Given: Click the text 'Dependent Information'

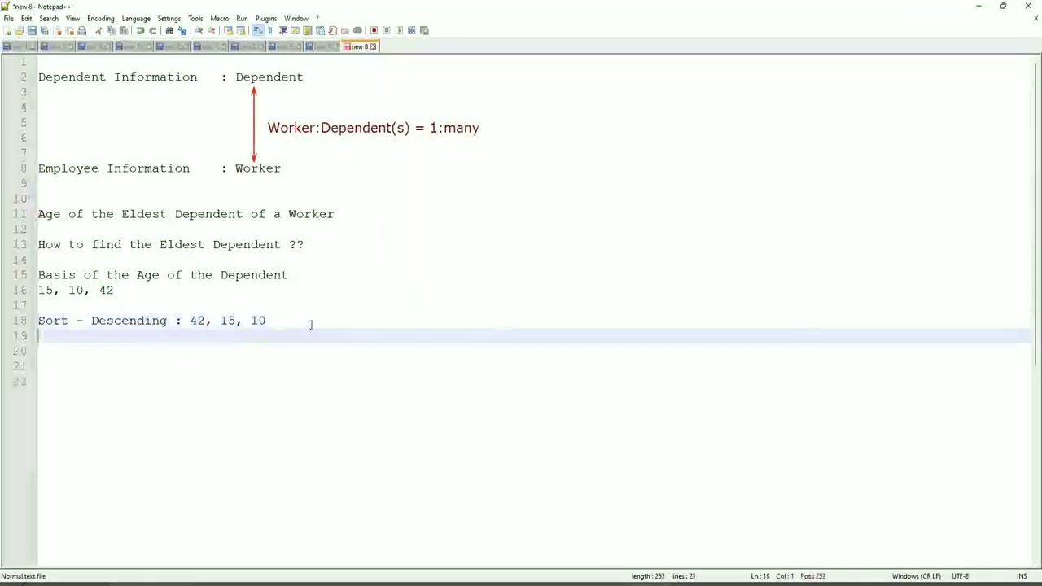Looking at the screenshot, I should pos(117,77).
